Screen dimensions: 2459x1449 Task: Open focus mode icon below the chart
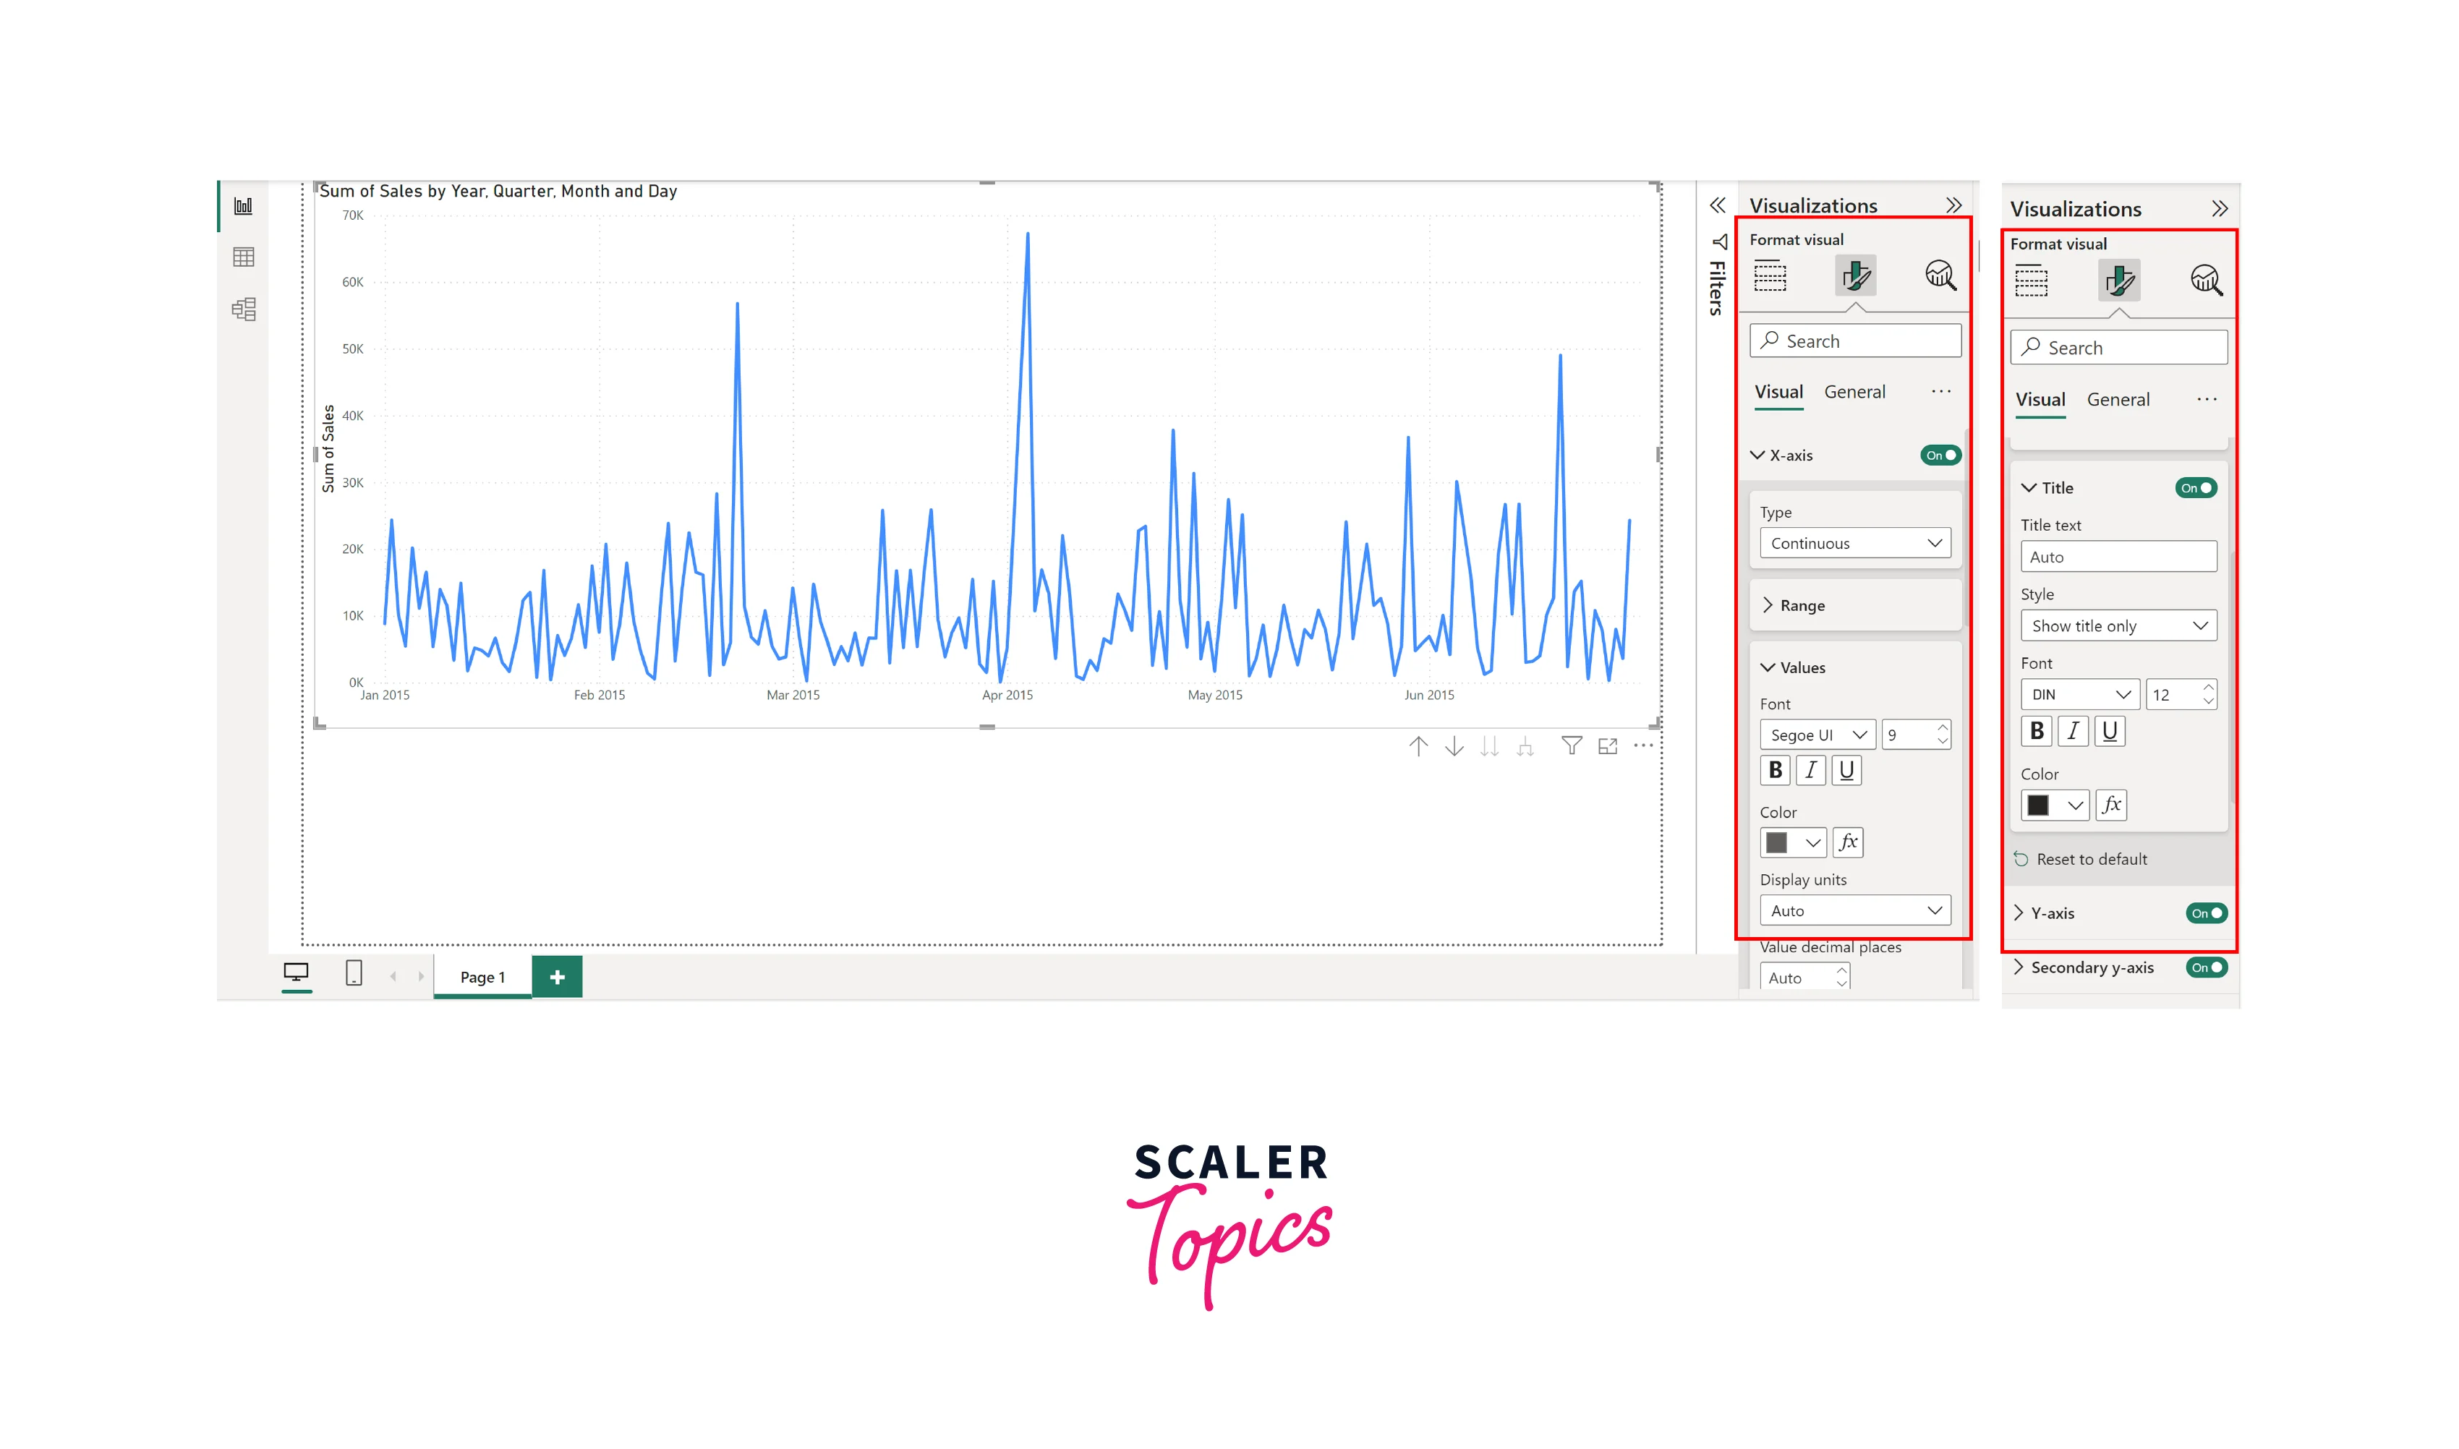pos(1608,747)
